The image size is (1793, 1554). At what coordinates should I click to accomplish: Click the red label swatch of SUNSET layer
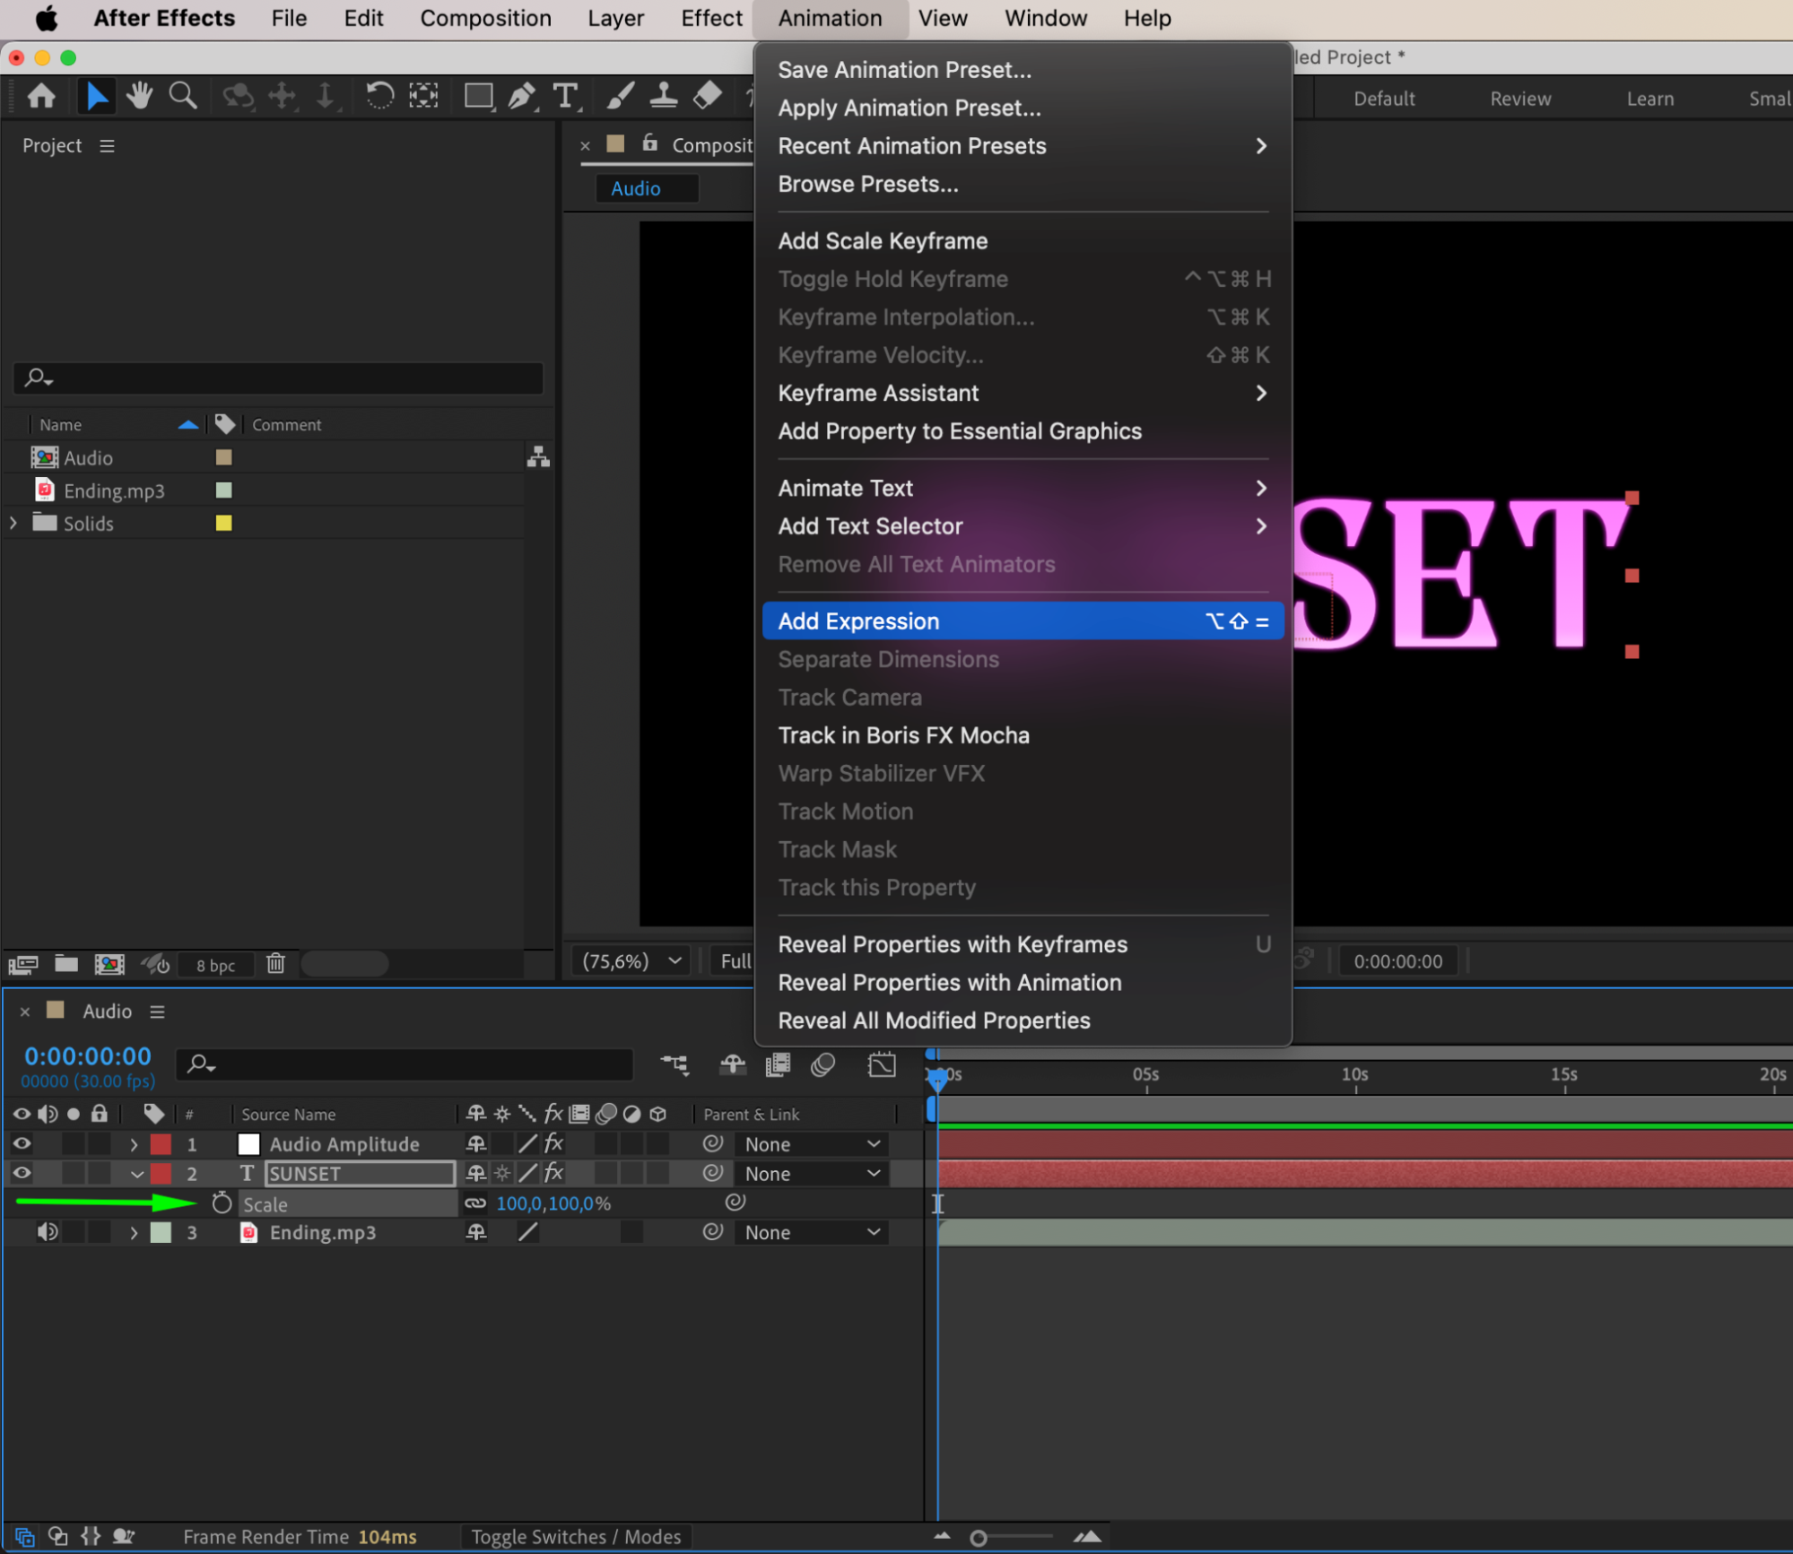(x=161, y=1174)
